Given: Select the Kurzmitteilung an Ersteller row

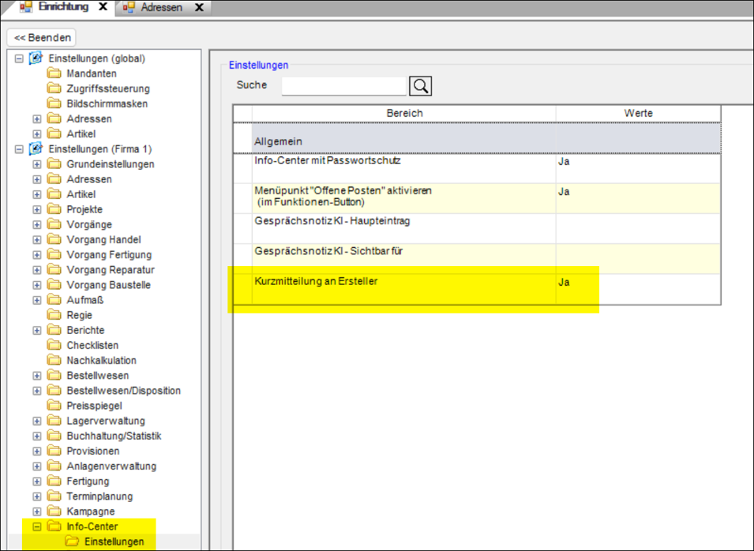Looking at the screenshot, I should 477,289.
